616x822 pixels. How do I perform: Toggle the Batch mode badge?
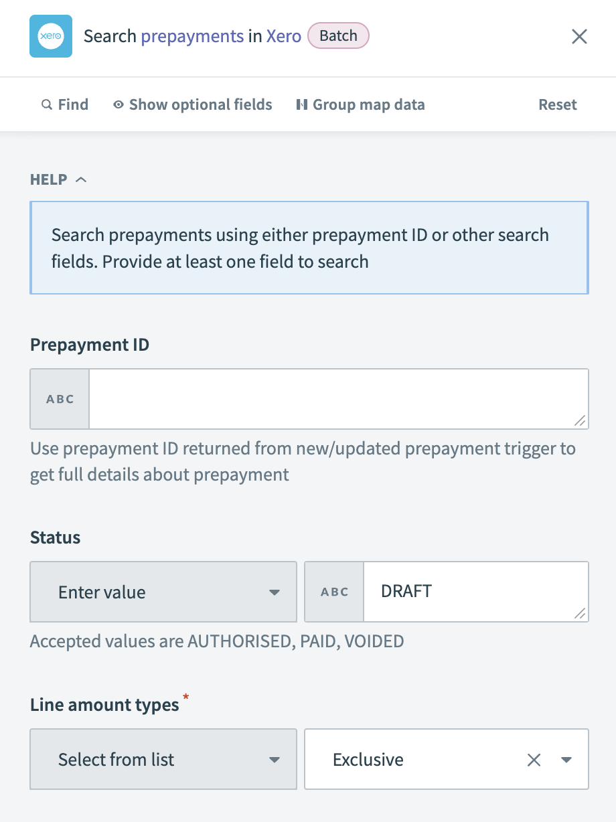click(338, 36)
